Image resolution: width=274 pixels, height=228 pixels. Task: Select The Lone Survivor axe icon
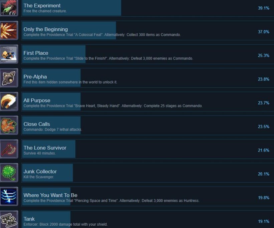coord(9,149)
